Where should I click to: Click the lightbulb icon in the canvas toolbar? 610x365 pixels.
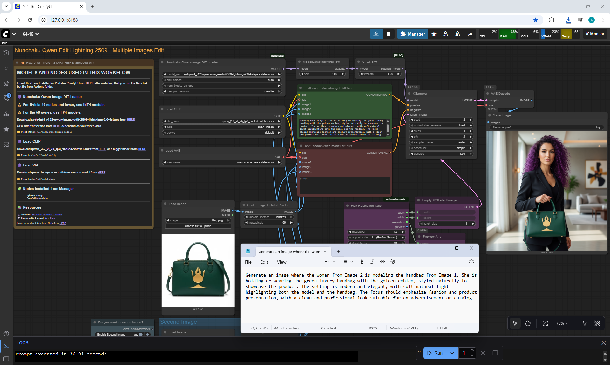pos(584,323)
